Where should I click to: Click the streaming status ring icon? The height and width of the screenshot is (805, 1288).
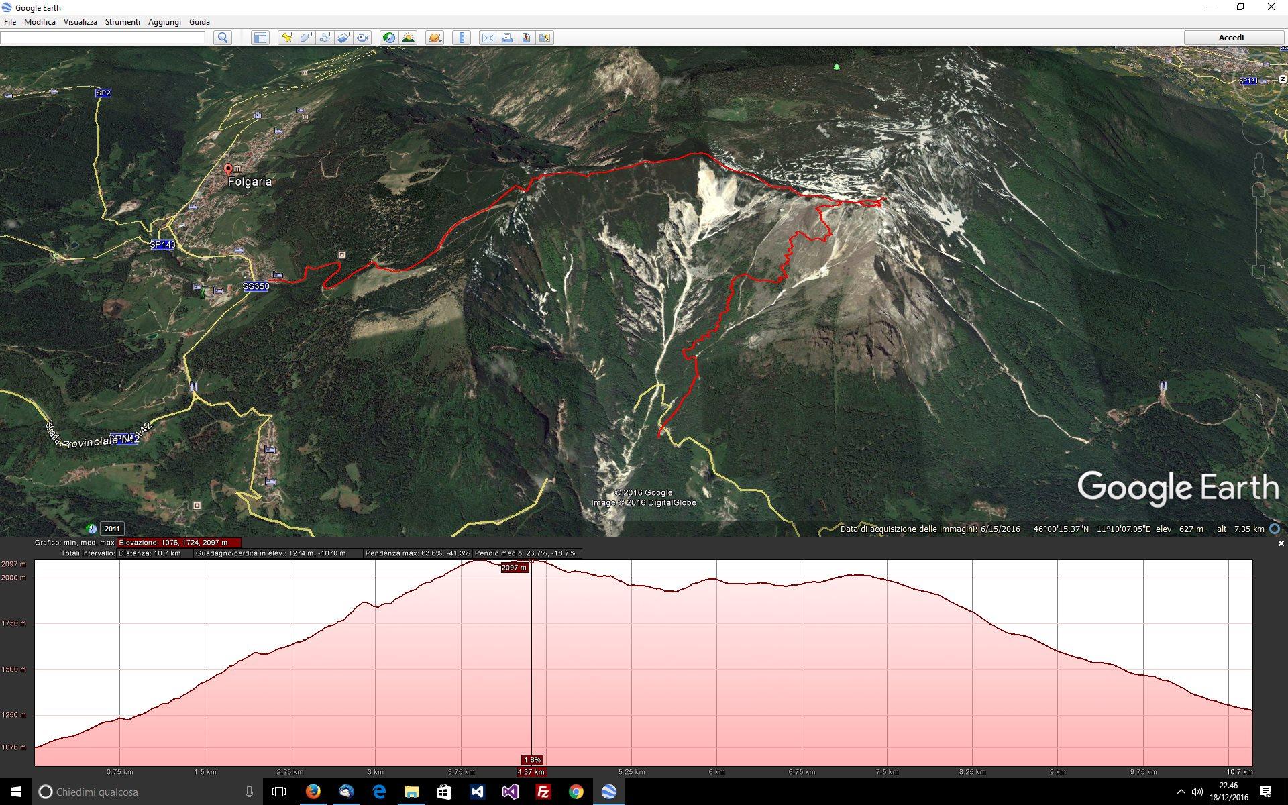pos(1275,529)
